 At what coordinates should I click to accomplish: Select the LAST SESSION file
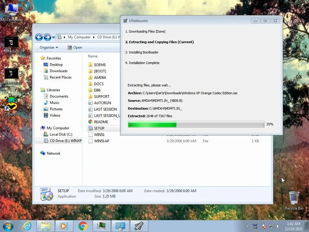pos(103,109)
